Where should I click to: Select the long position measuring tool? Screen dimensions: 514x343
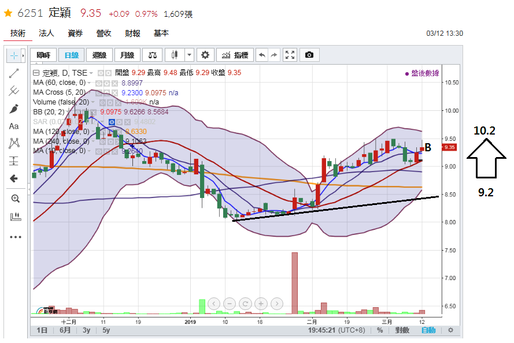click(x=14, y=161)
